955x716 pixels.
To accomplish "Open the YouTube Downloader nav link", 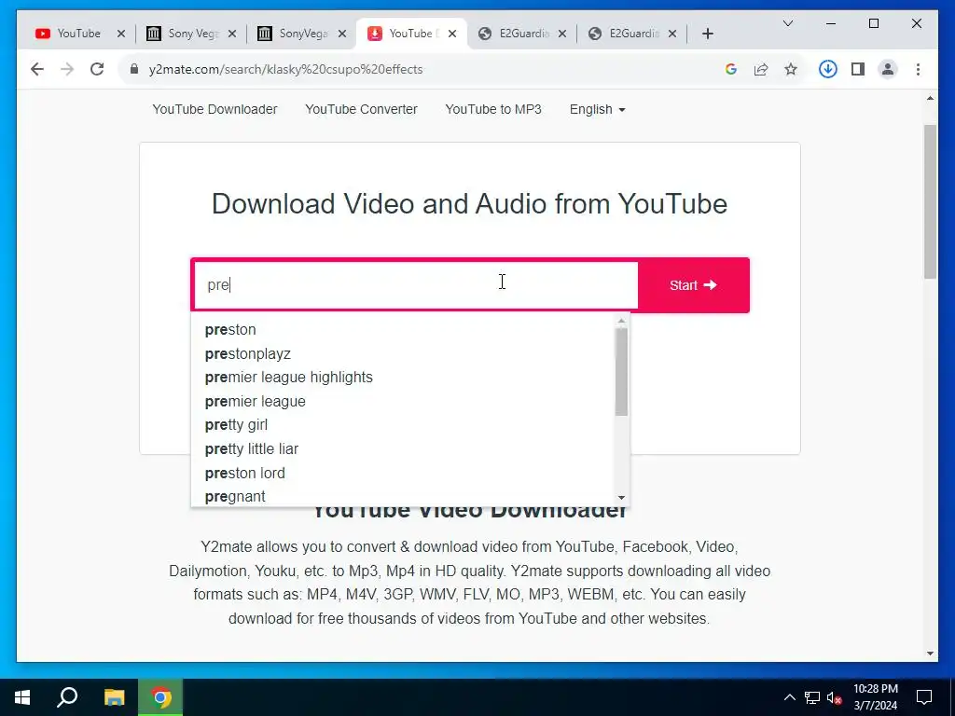I will click(215, 110).
